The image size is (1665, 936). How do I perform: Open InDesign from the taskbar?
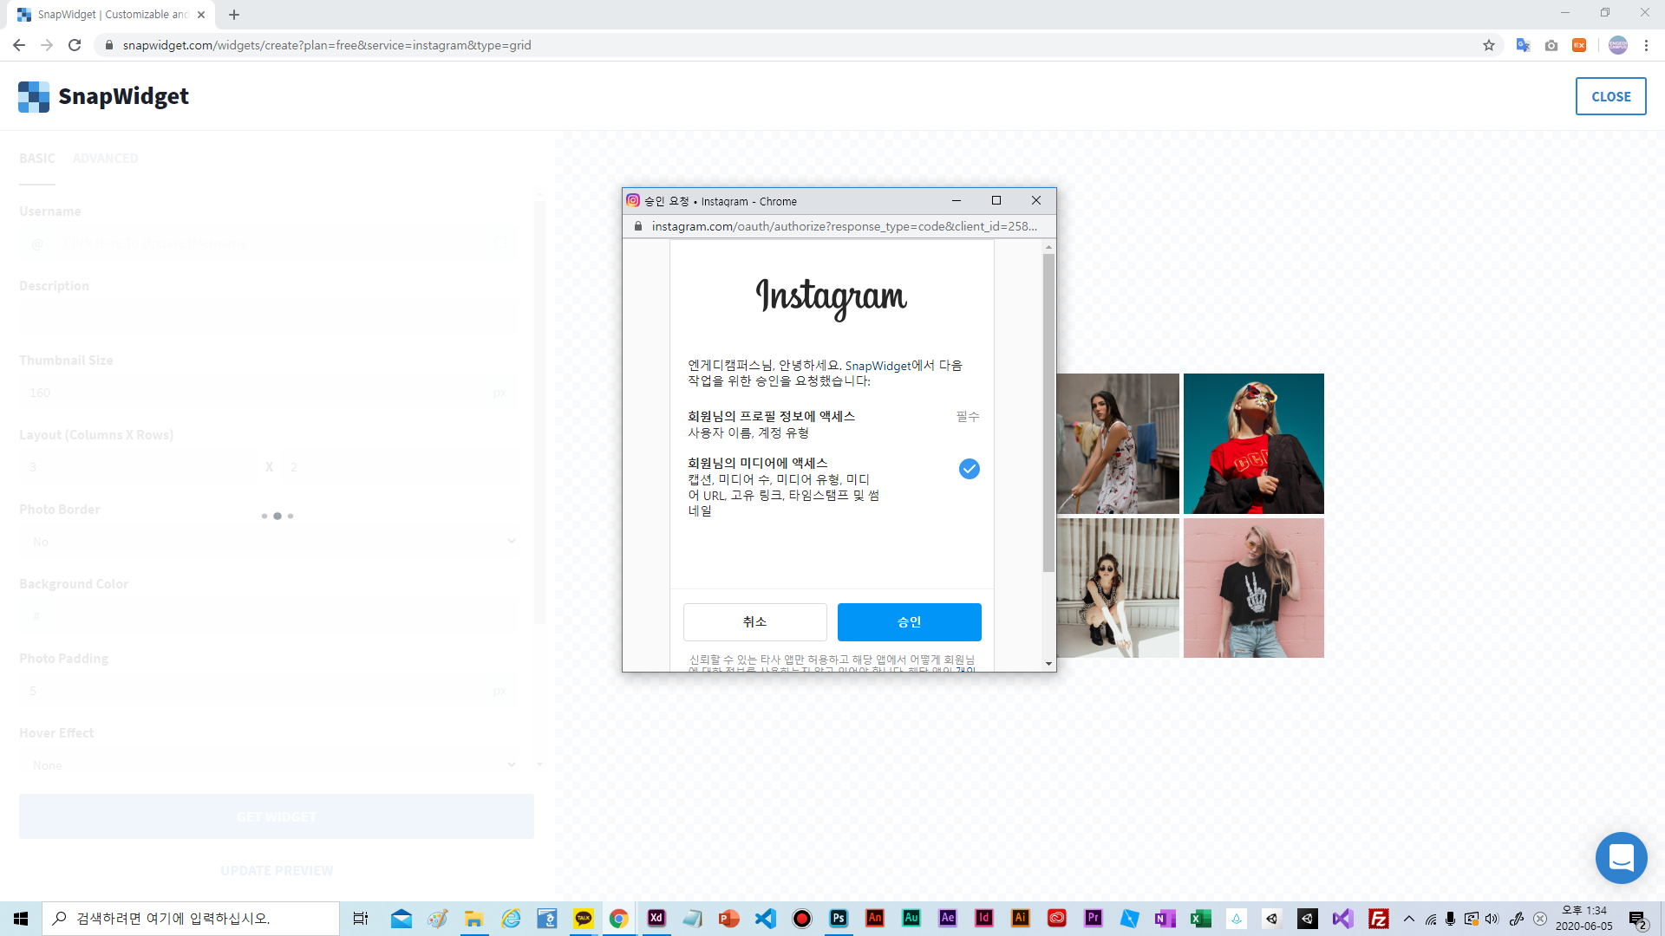(x=983, y=919)
